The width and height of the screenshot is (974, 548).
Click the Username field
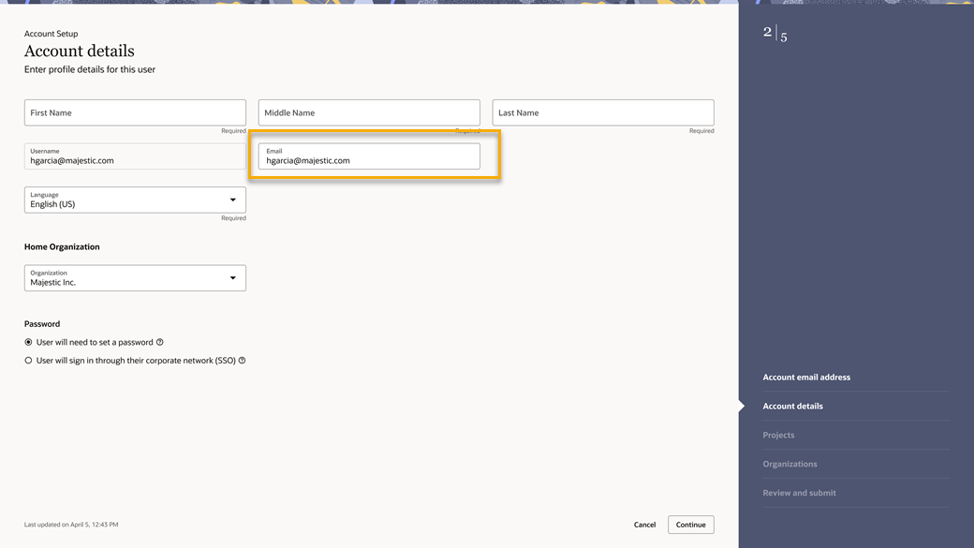pyautogui.click(x=135, y=156)
